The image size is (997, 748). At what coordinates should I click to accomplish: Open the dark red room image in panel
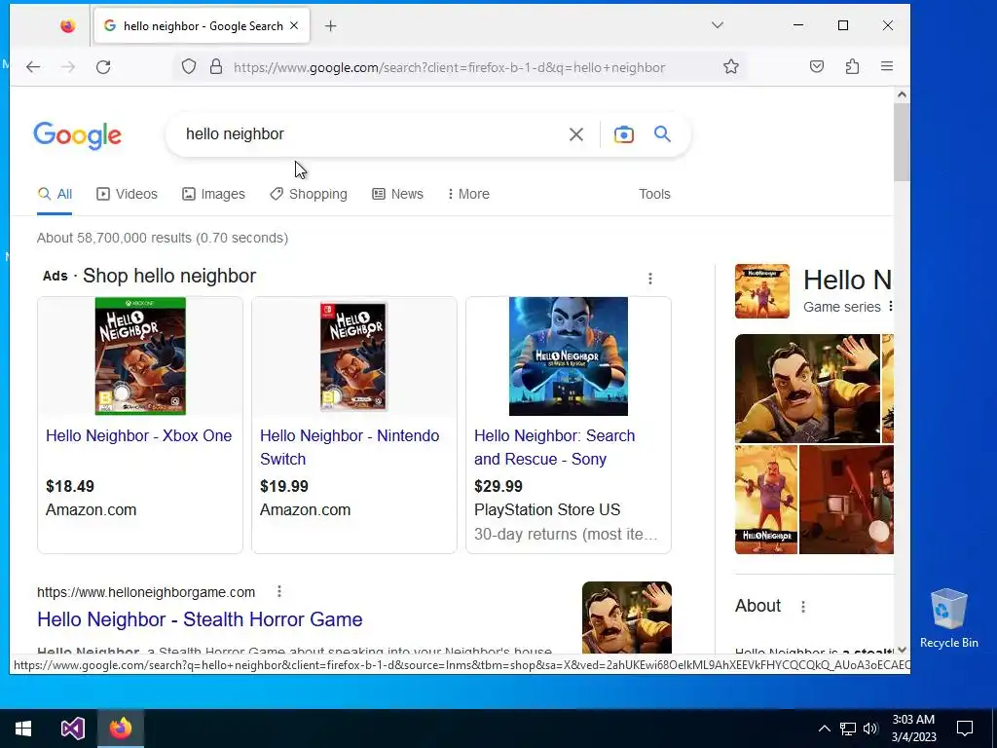click(846, 500)
